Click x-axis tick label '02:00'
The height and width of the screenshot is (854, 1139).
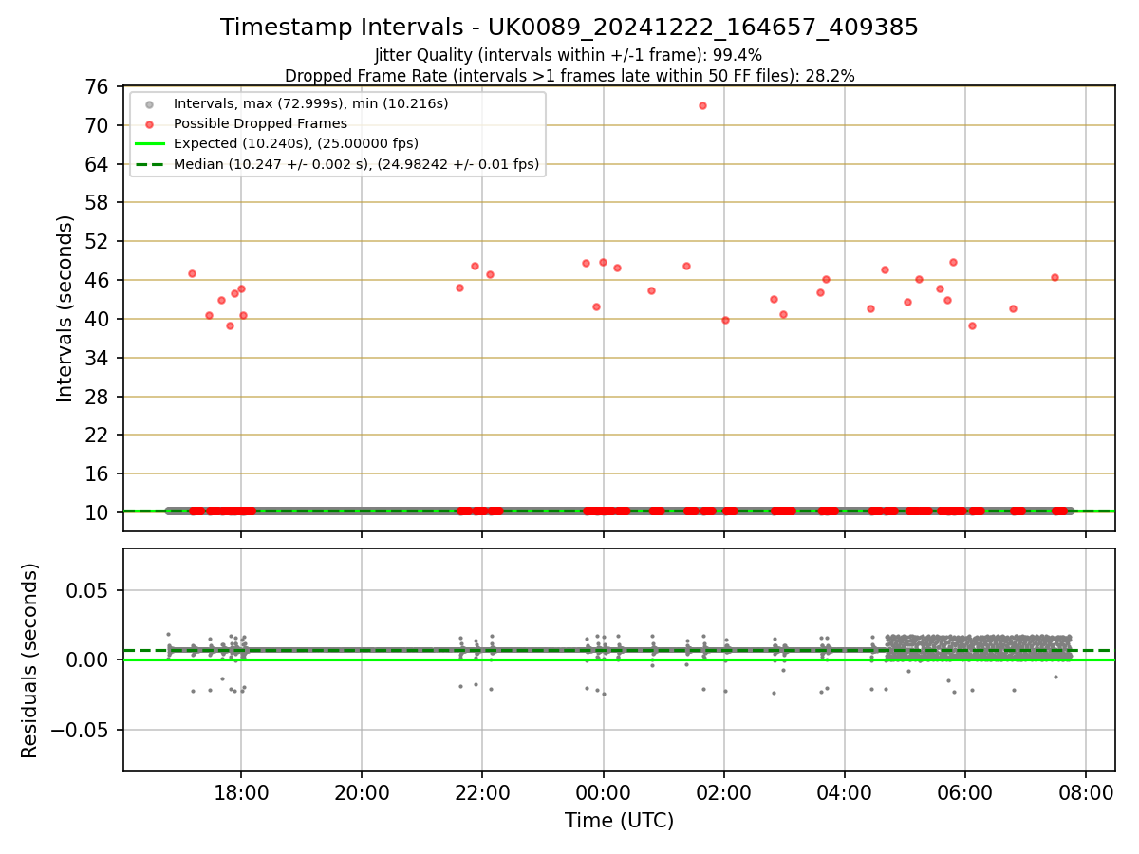[724, 792]
